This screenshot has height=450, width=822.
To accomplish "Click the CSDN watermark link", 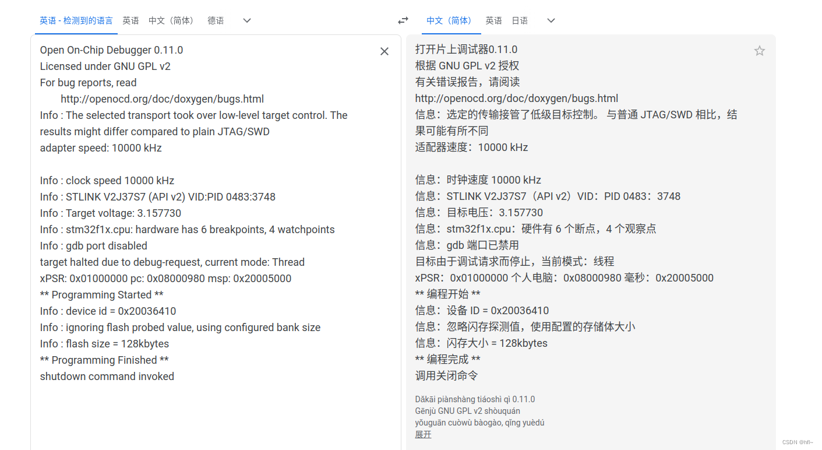I will pyautogui.click(x=799, y=443).
